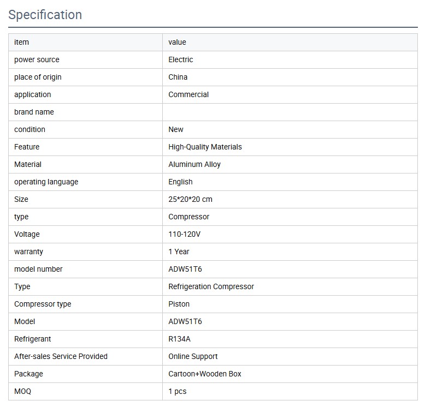Image resolution: width=425 pixels, height=407 pixels.
Task: Click the 'condition' row label
Action: click(29, 129)
